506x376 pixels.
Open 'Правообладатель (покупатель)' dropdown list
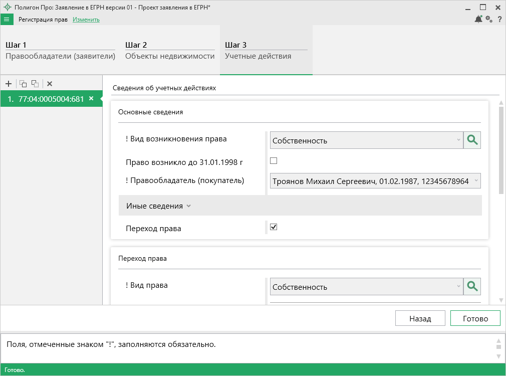click(x=375, y=181)
